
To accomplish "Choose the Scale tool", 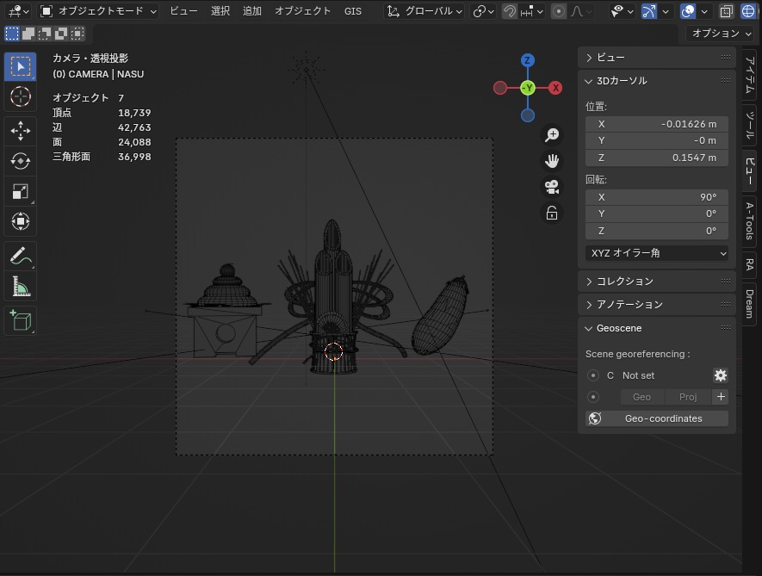I will [21, 191].
